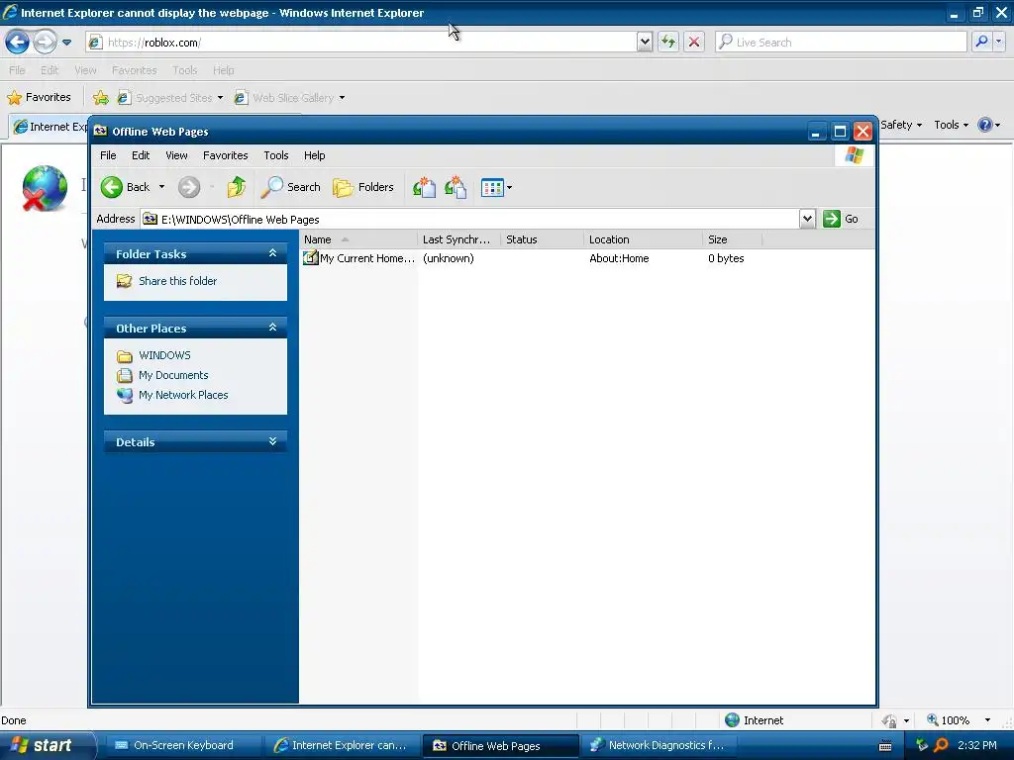Click Internet Explorer Forward button
The height and width of the screenshot is (760, 1014).
[45, 43]
